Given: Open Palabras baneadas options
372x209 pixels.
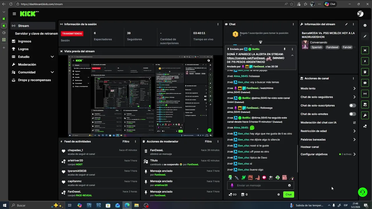Looking at the screenshot, I should (328, 140).
